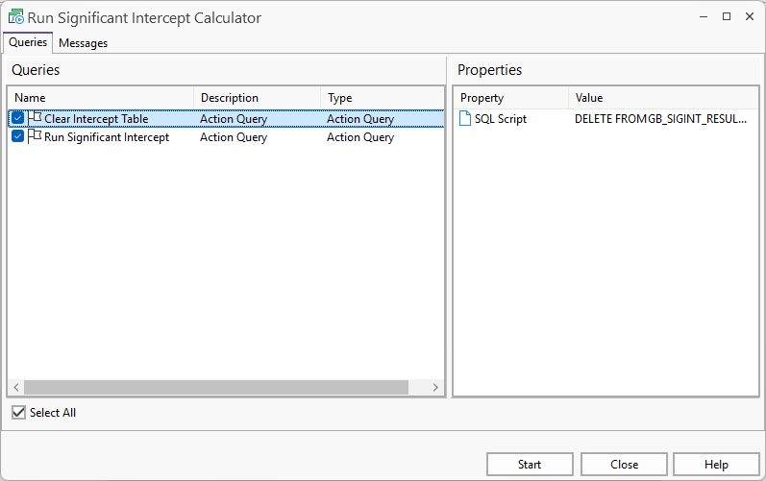The width and height of the screenshot is (766, 481).
Task: Switch to the Messages tab
Action: (x=83, y=43)
